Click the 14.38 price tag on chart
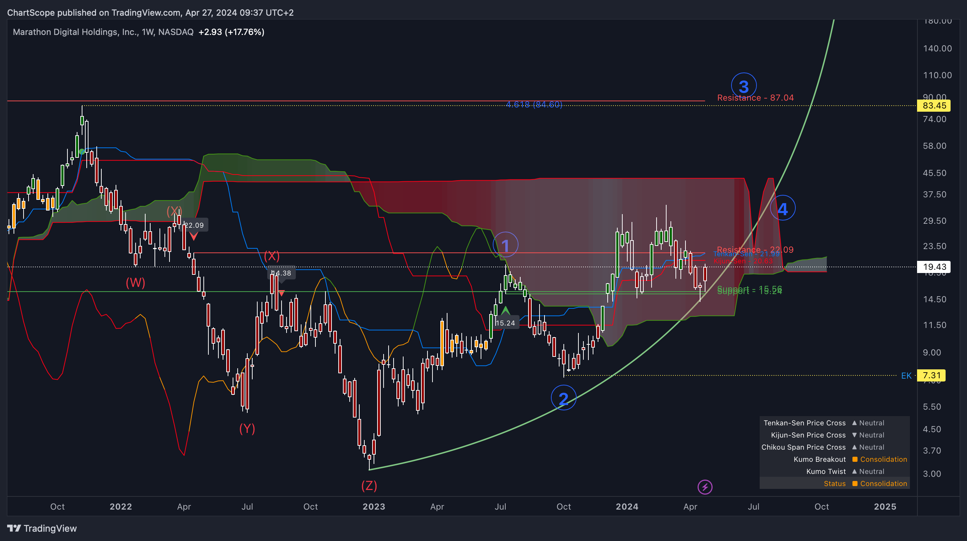 click(x=282, y=273)
